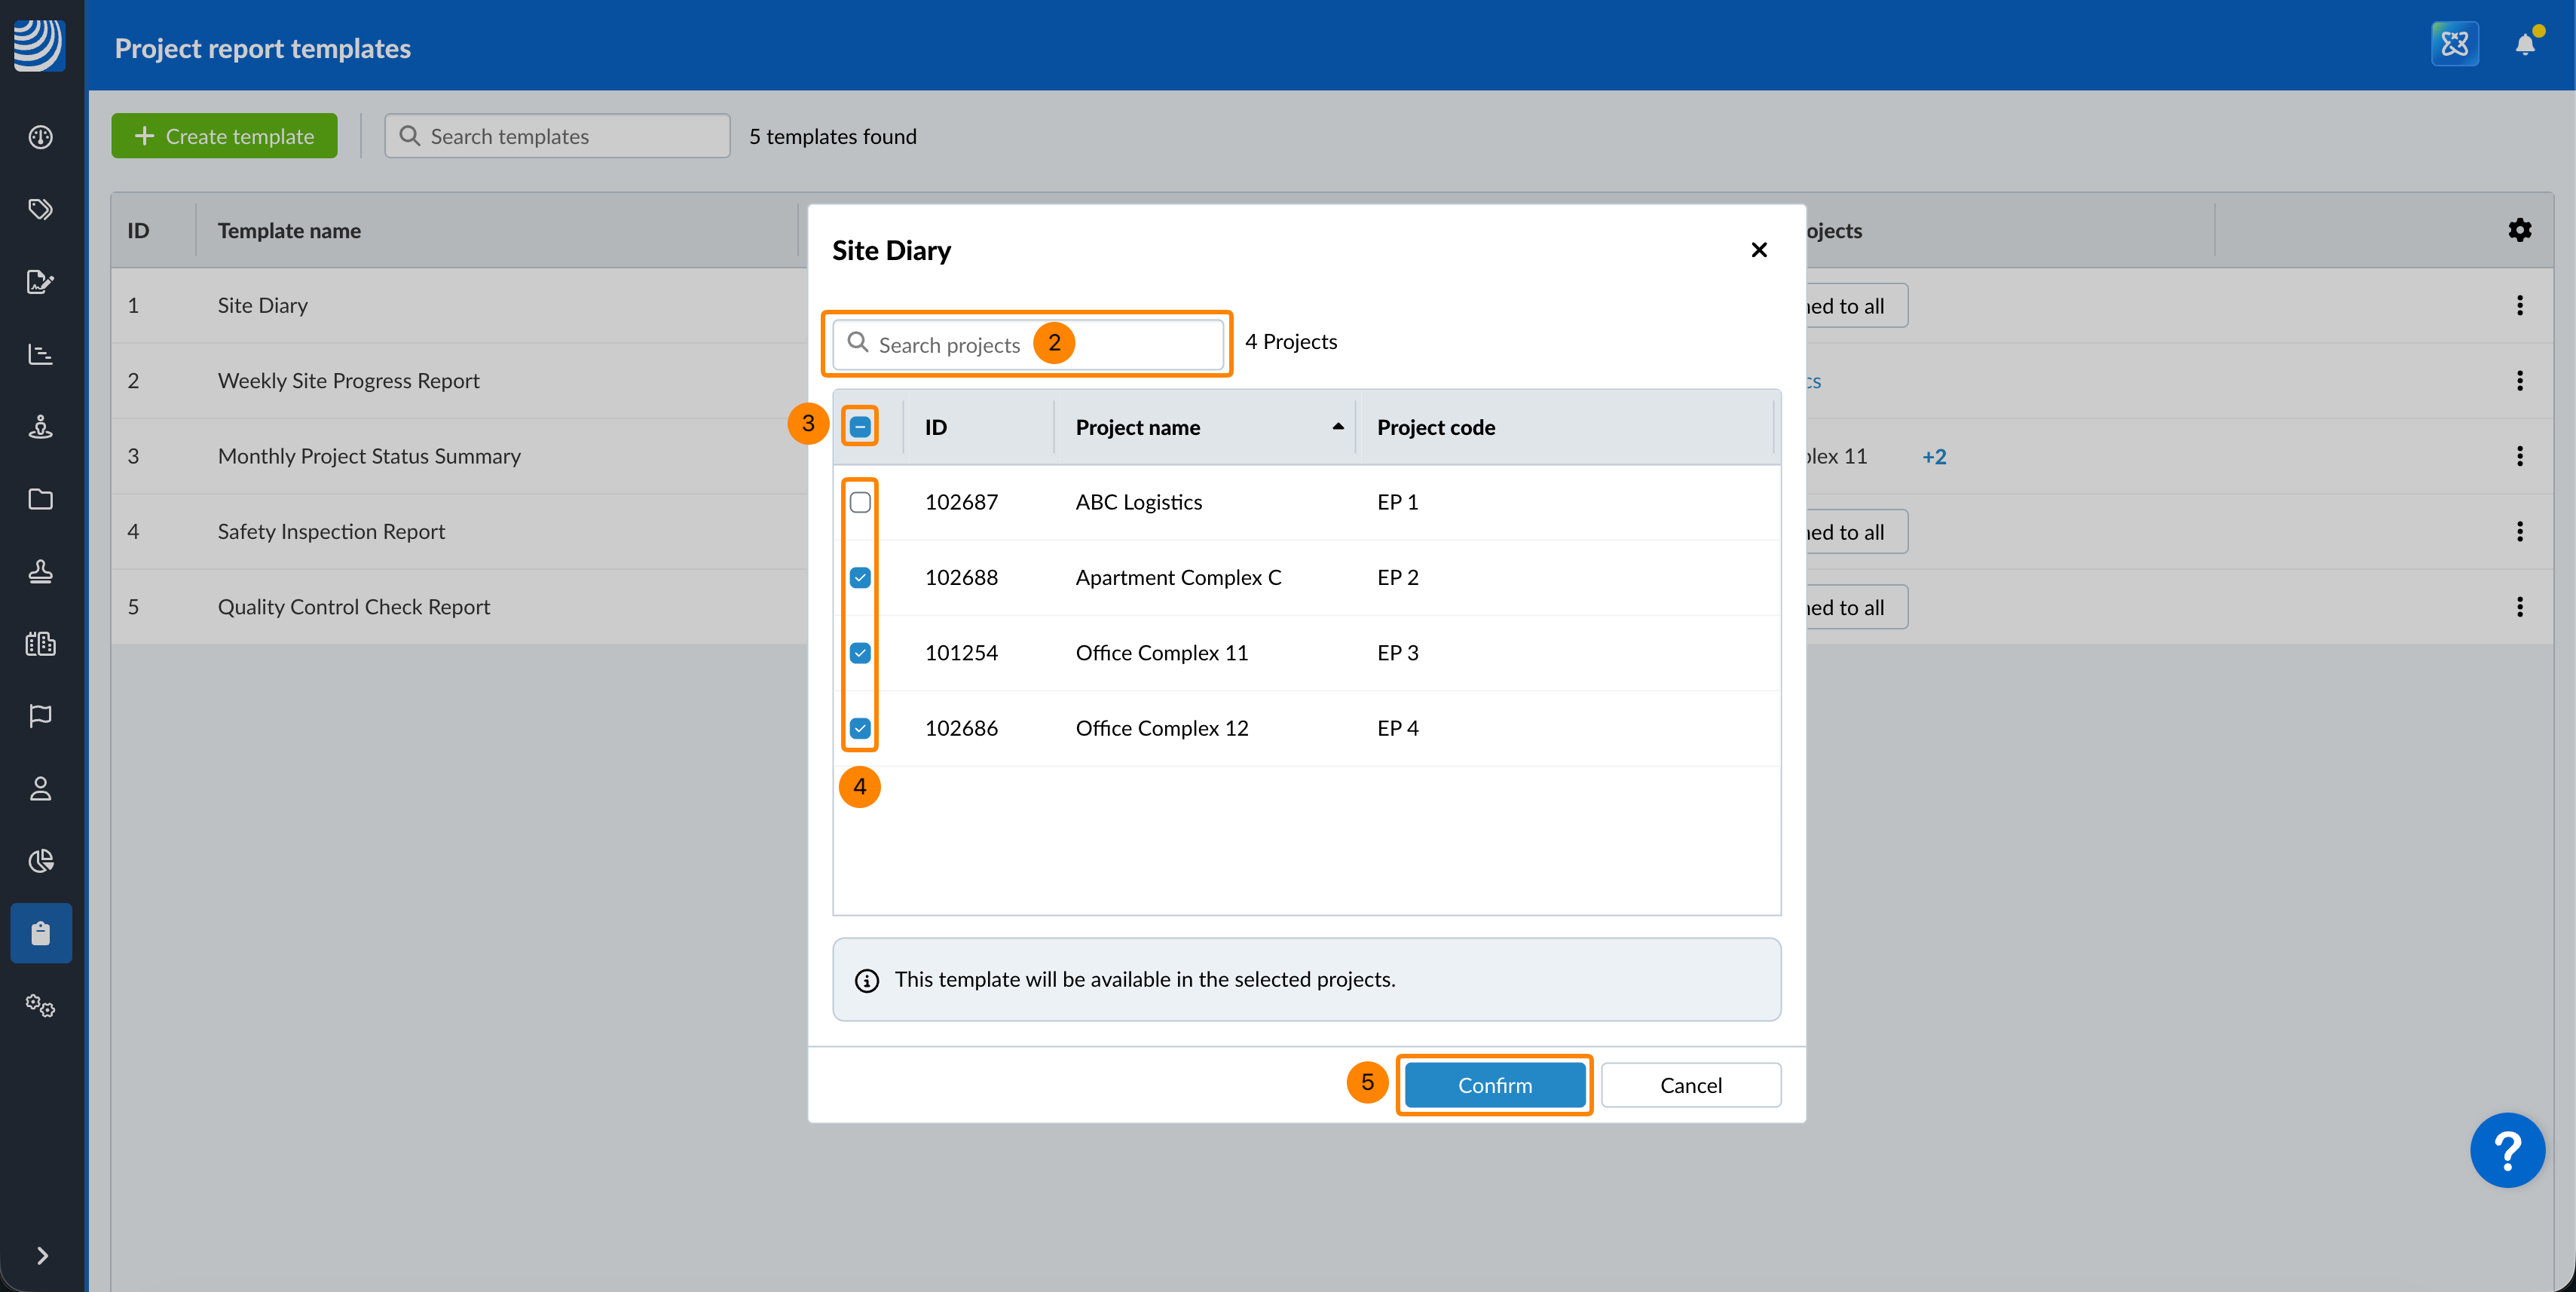Viewport: 2576px width, 1292px height.
Task: Click the pie chart icon in sidebar
Action: pos(40,861)
